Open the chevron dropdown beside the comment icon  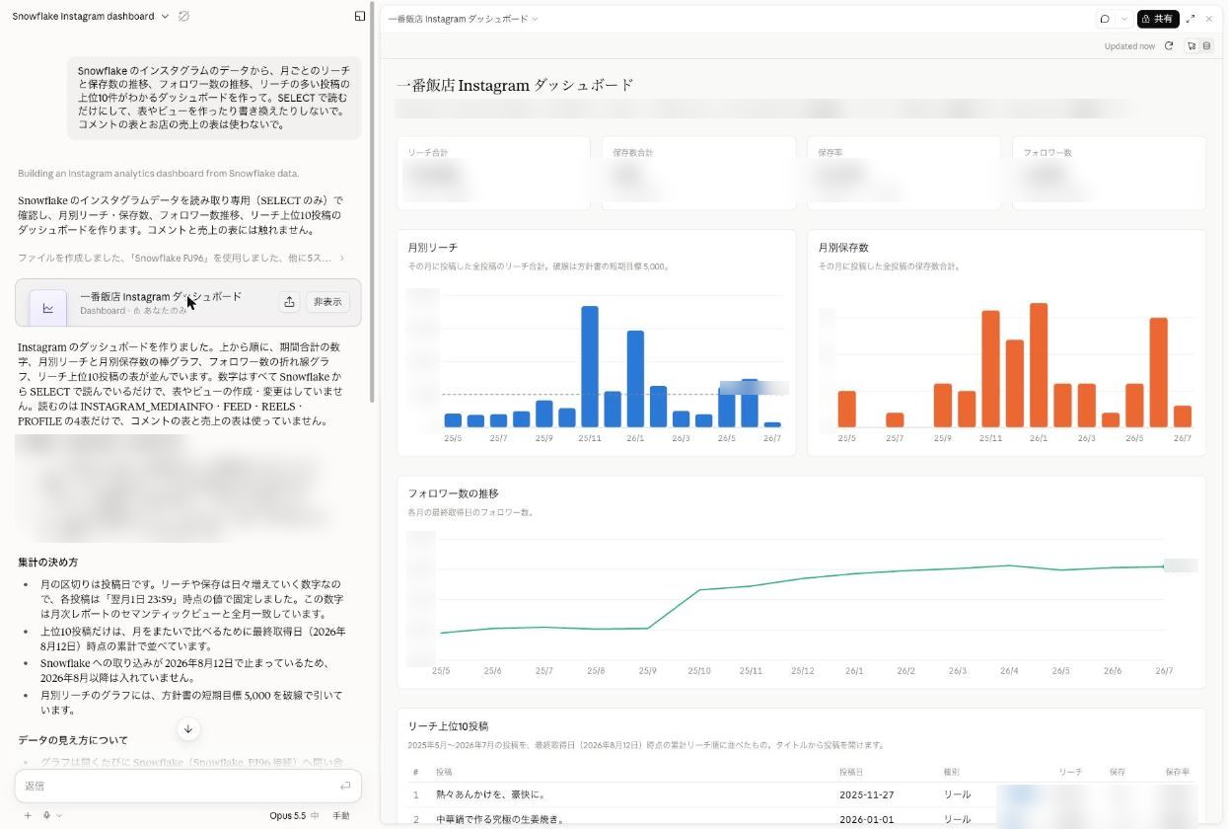pos(1123,19)
